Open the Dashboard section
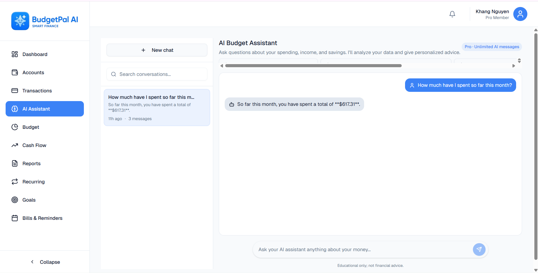Screen dimensions: 538x273 [x=35, y=54]
